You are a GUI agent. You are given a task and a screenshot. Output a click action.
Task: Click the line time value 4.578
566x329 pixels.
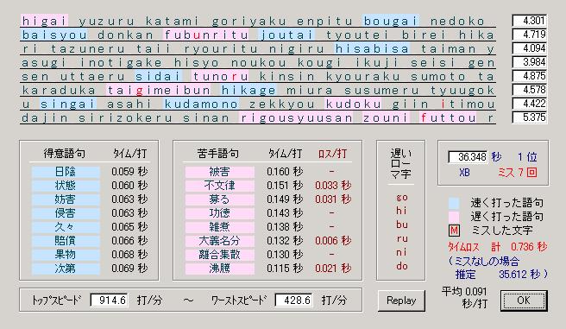(x=529, y=90)
